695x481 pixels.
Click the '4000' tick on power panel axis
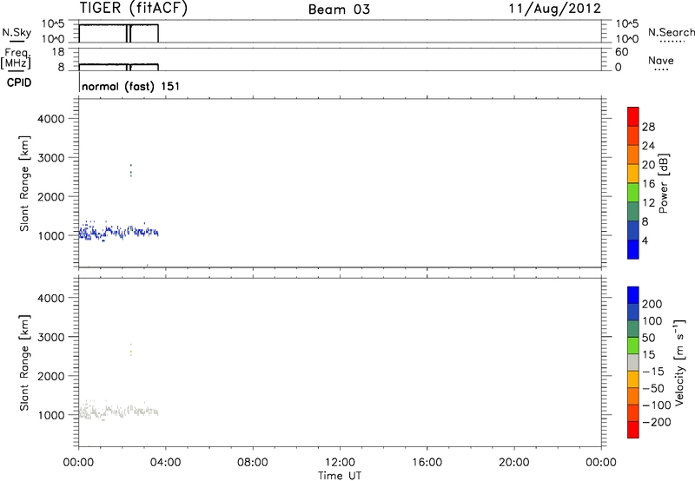(x=51, y=119)
